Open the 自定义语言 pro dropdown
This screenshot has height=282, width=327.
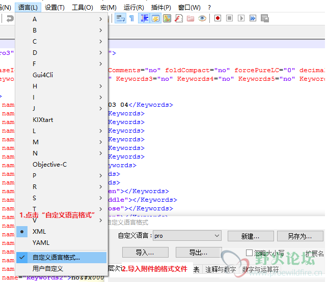187,236
